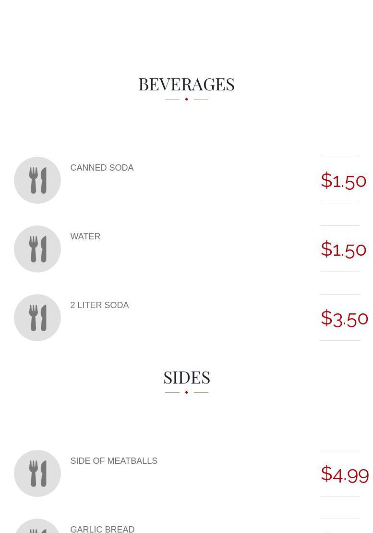This screenshot has width=373, height=533.
Task: Click the cutlery icon next to Water
Action: [37, 249]
